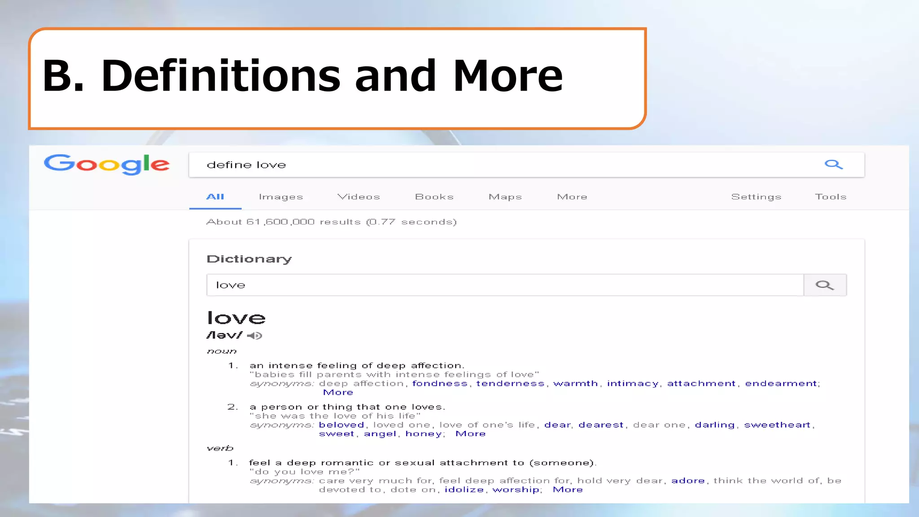The height and width of the screenshot is (517, 919).
Task: Open the angel synonym link
Action: click(380, 434)
